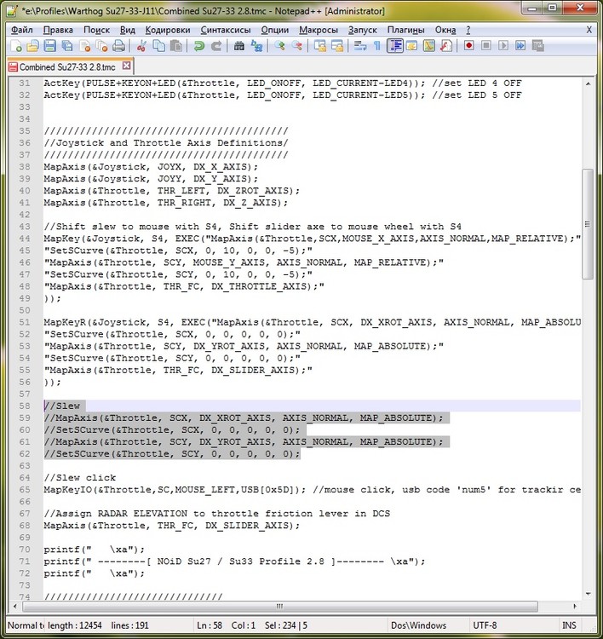Viewport: 603px width, 639px height.
Task: Click the NOiD Su27 / Su33 Profile printf line
Action: pyautogui.click(x=234, y=561)
